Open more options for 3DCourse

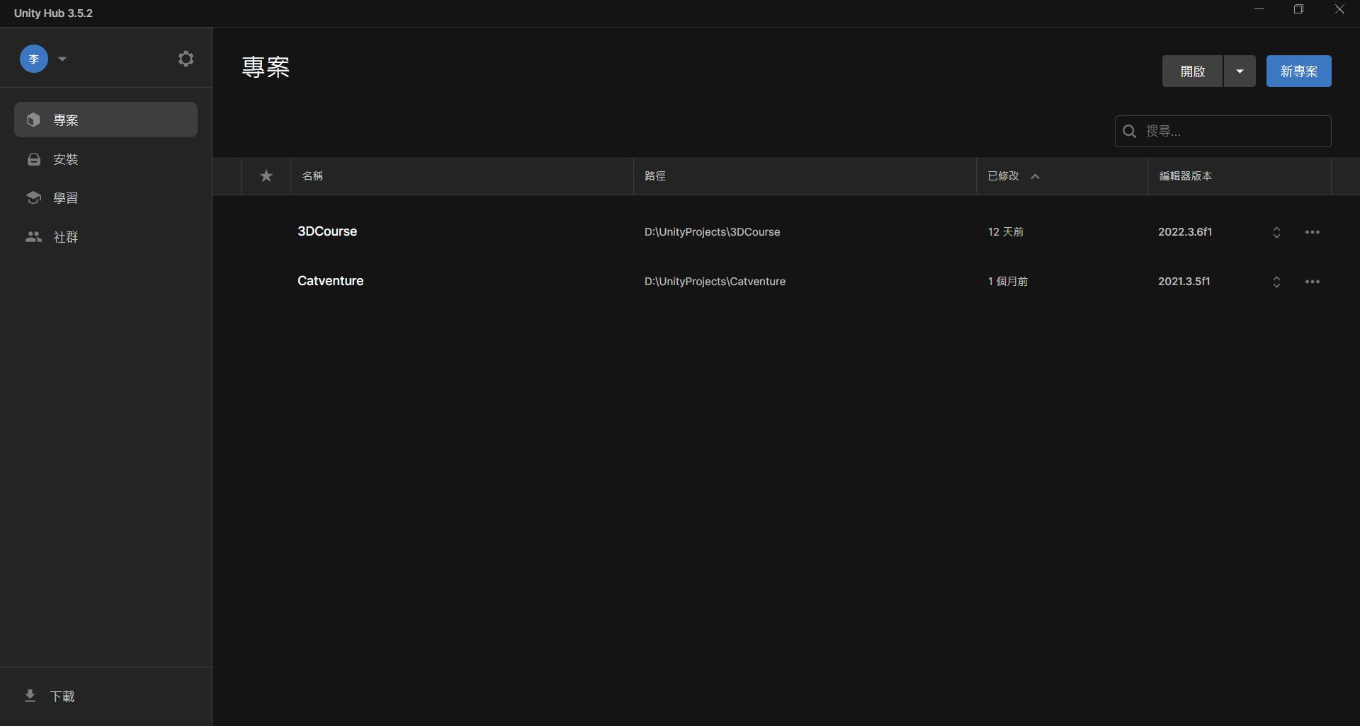pos(1313,232)
